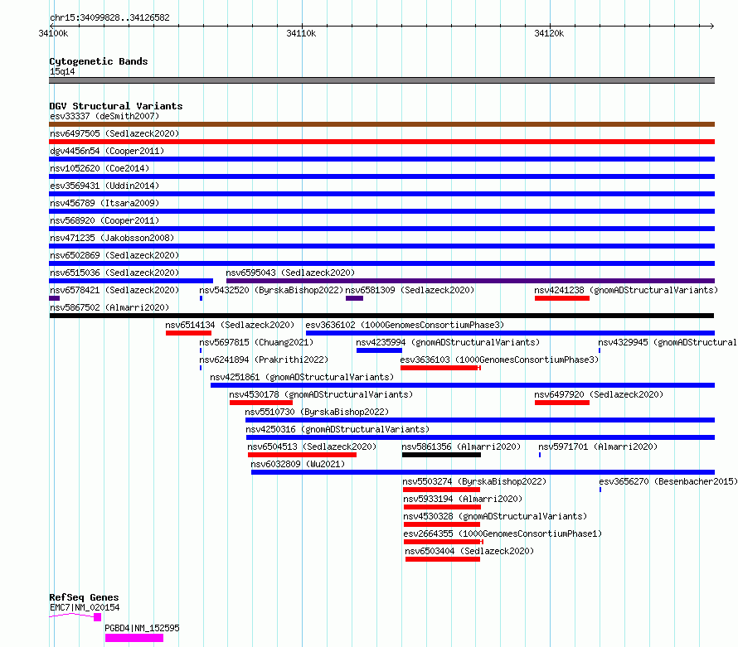The width and height of the screenshot is (738, 647).
Task: Open nsv6241894 (Prakrithi2022) label
Action: 264,360
